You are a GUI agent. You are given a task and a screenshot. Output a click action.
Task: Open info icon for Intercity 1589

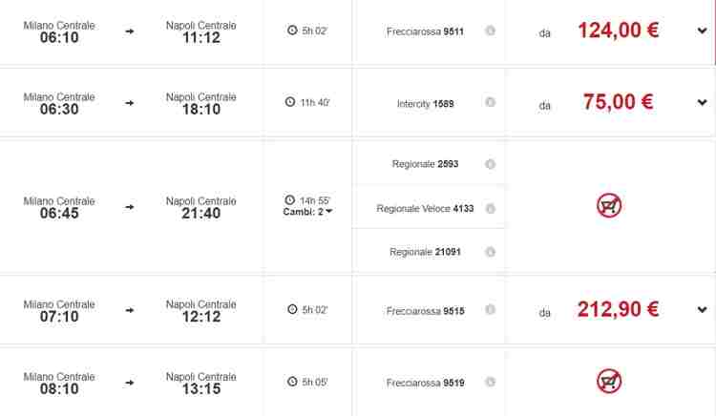click(490, 102)
